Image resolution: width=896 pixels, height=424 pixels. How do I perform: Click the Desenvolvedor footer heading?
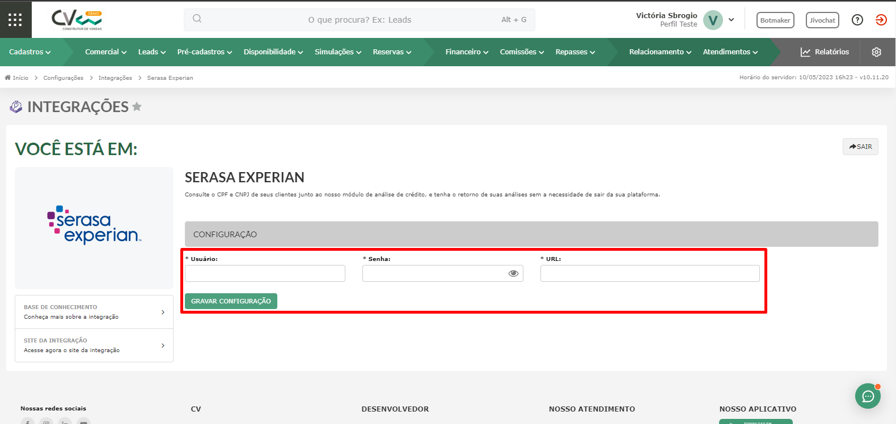[395, 409]
